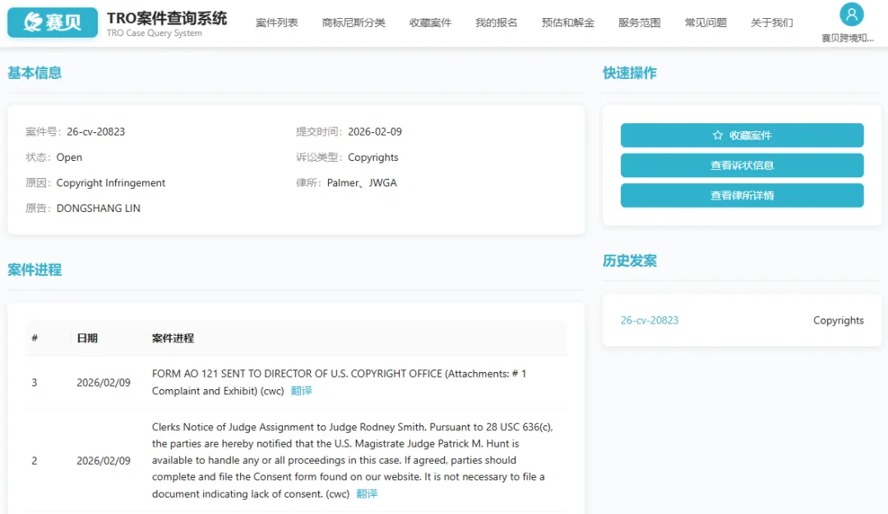Click the star icon on 收藏案件 button

tap(718, 135)
